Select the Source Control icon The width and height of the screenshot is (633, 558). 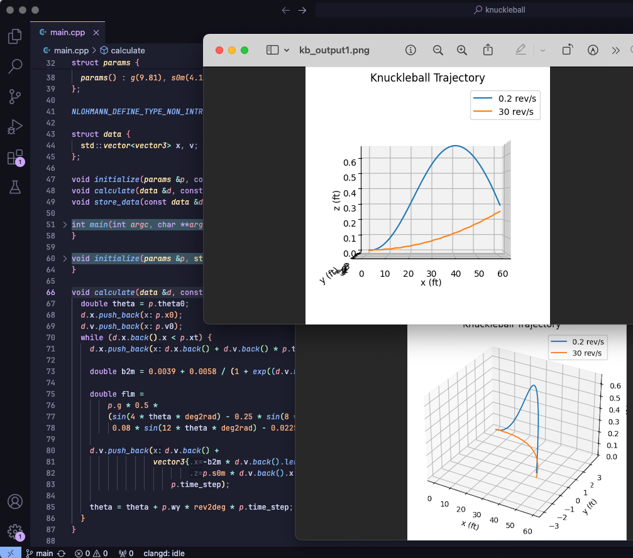(x=14, y=97)
